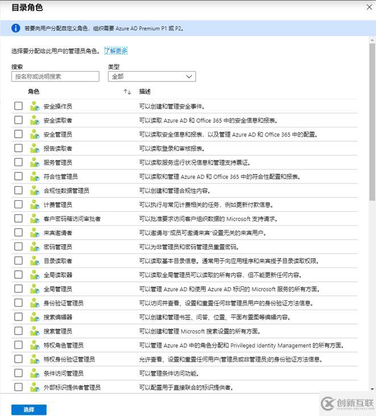Click description 可以创建和管理合规性内容
Viewport: 376px width, 416px height.
[x=175, y=191]
